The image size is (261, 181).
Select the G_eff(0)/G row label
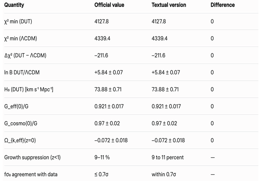tap(17, 106)
